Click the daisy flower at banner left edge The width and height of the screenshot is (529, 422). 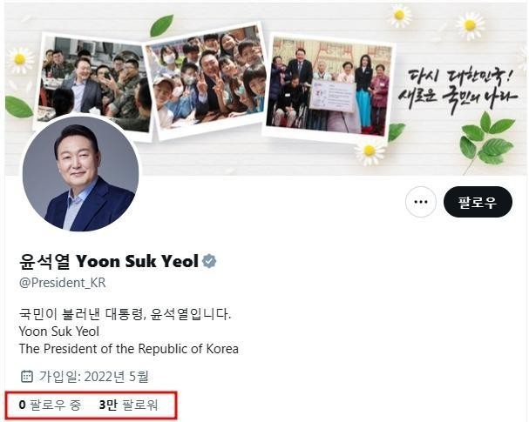20,60
